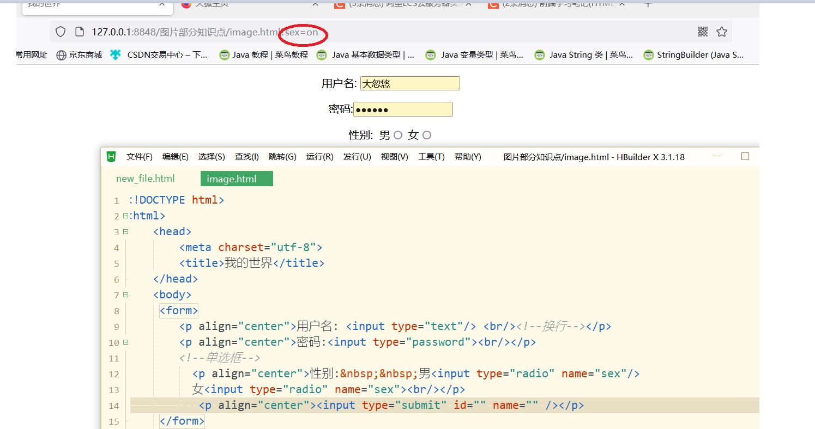The image size is (815, 429).
Task: Open the 发行(U) menu
Action: click(x=357, y=157)
